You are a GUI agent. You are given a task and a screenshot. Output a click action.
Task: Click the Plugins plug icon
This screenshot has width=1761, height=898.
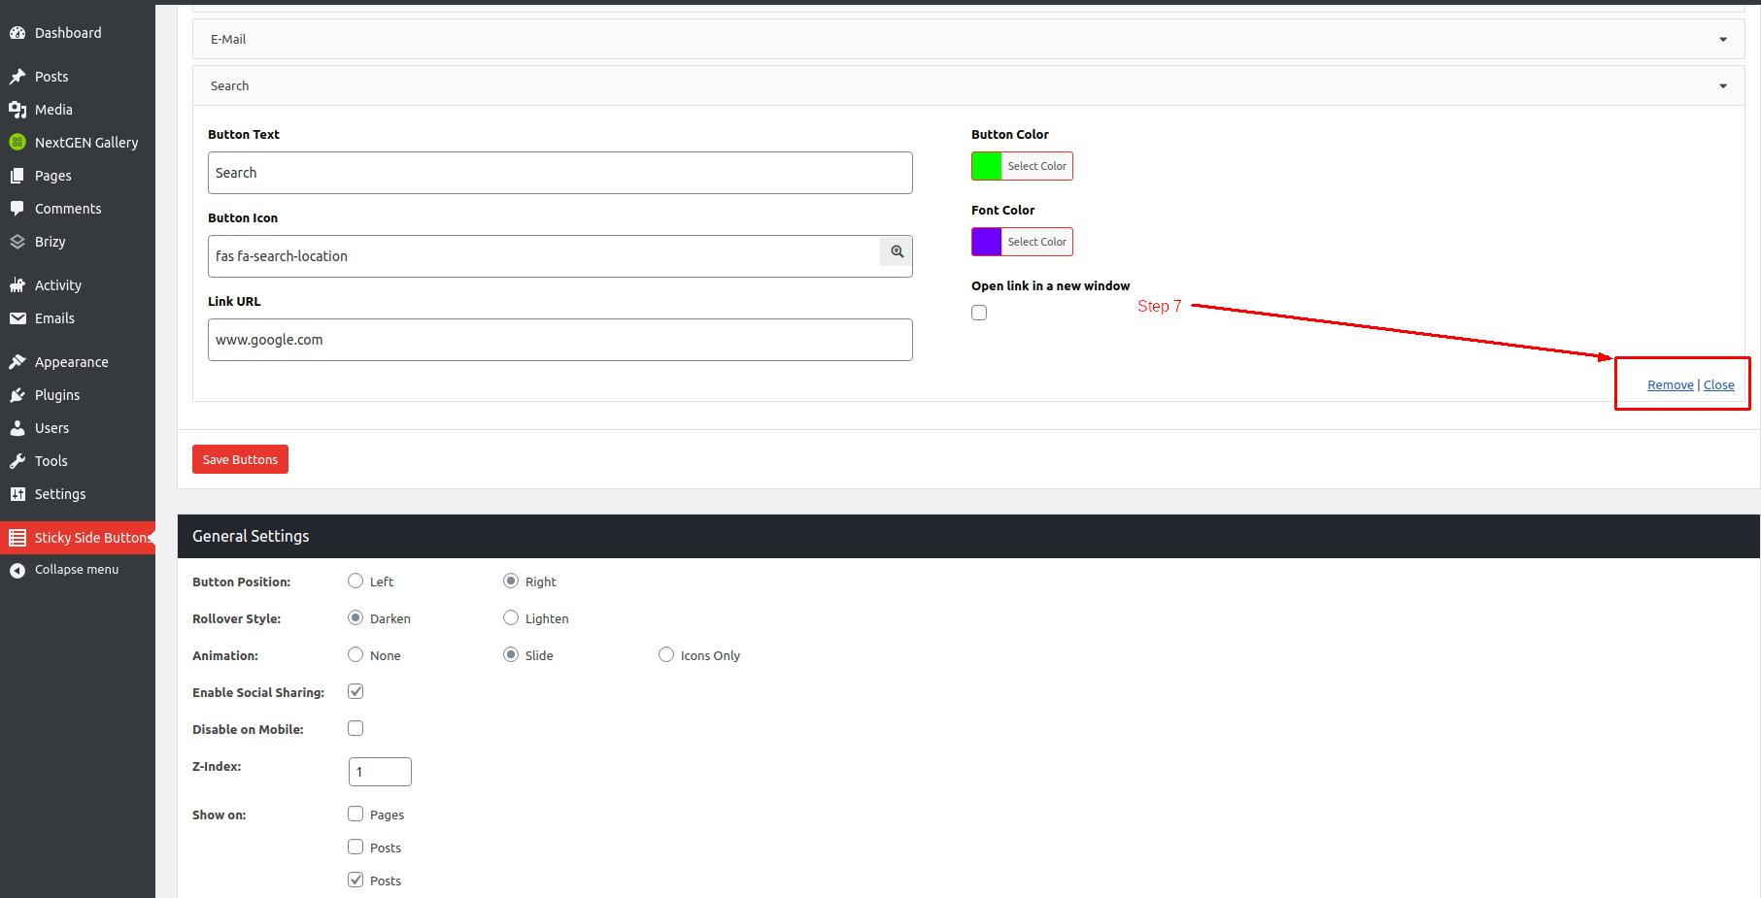tap(17, 395)
